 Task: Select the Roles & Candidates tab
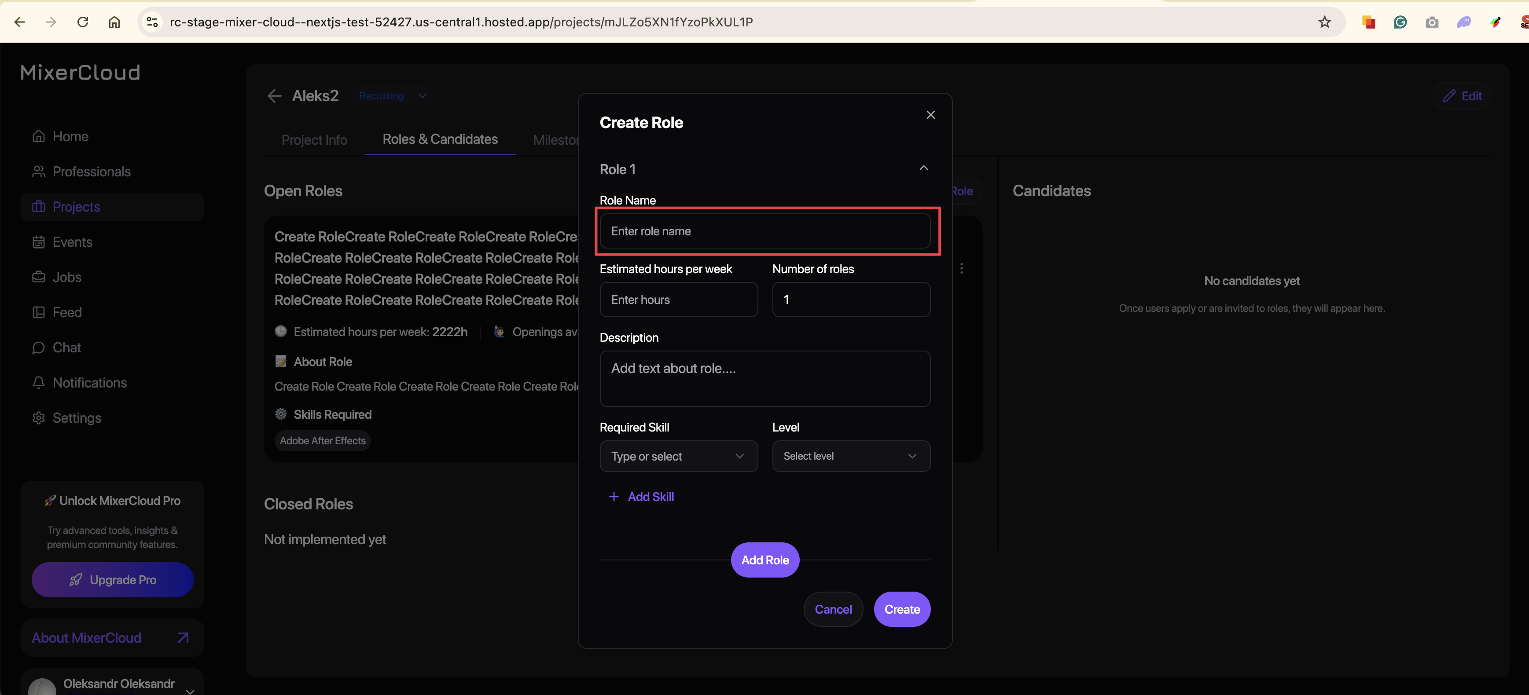click(x=440, y=139)
